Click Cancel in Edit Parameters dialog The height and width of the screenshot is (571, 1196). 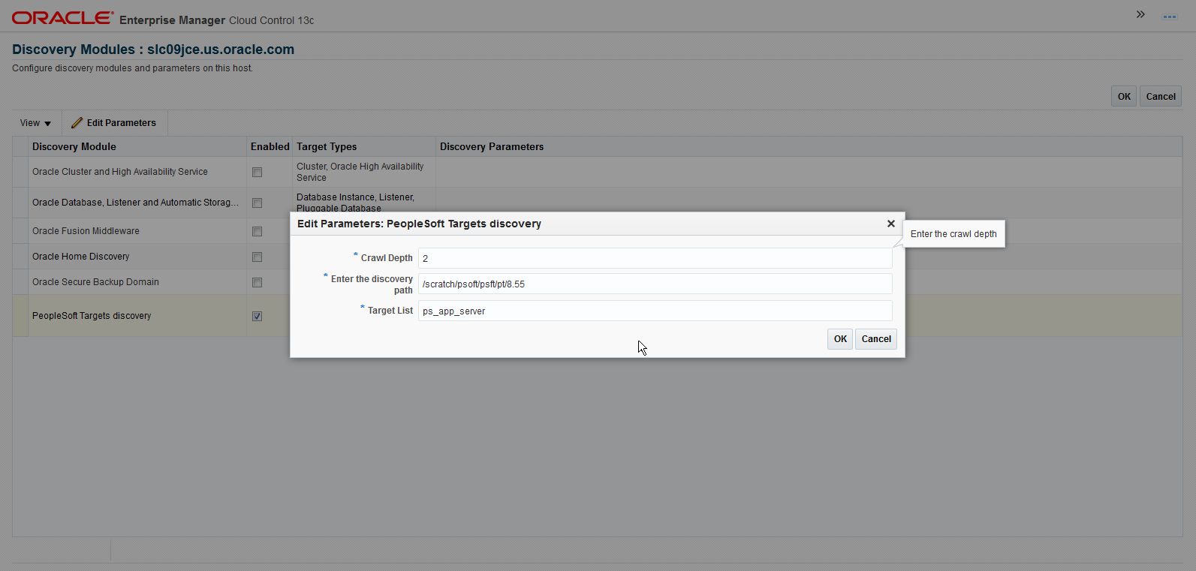point(876,339)
